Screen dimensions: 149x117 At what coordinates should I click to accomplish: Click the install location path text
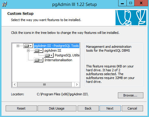63,94
